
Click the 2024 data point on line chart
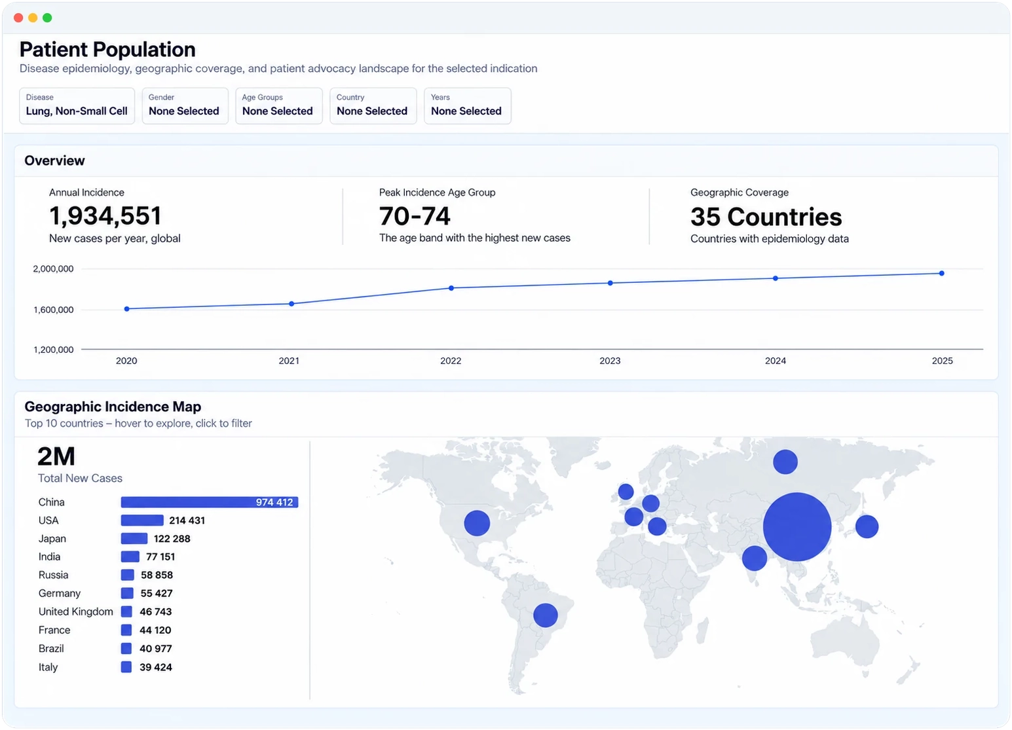point(776,278)
